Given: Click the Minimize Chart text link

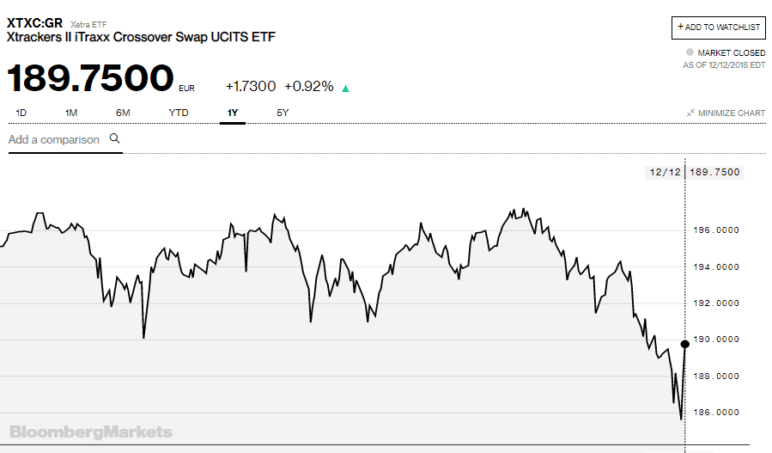Looking at the screenshot, I should tap(732, 113).
